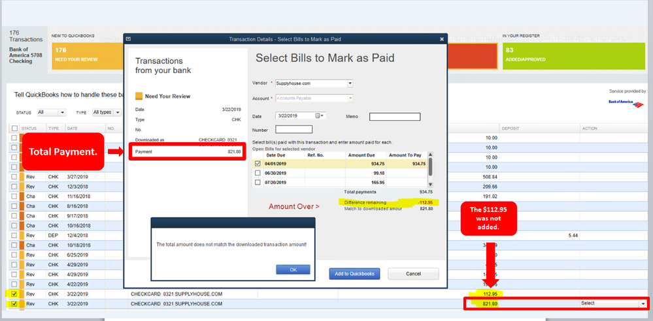Expand the Account dropdown arrow

[x=350, y=98]
